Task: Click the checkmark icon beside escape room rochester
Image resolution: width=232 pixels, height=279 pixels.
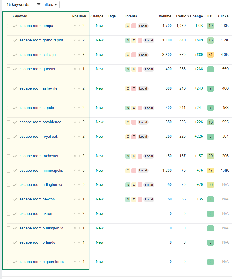Action: coord(15,156)
